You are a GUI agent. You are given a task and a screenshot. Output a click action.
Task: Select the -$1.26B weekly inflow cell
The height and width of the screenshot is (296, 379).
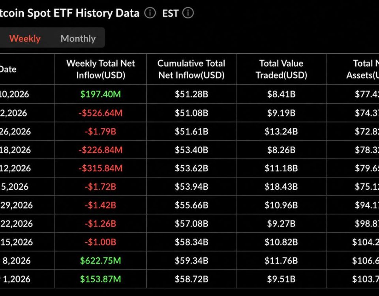(x=101, y=223)
